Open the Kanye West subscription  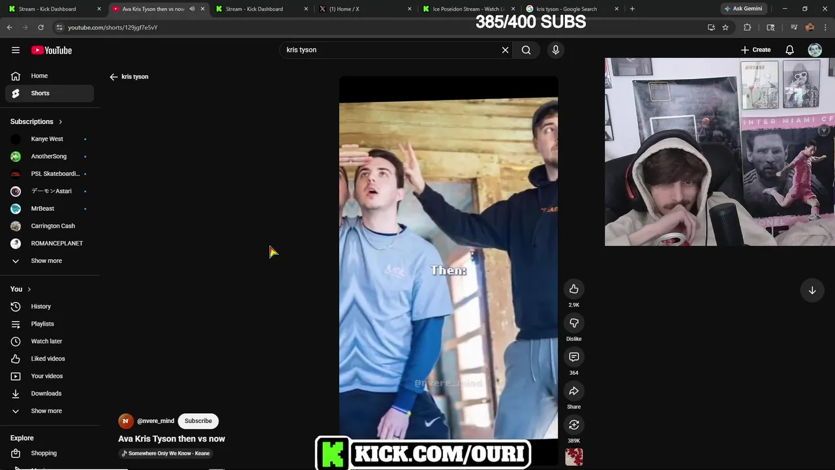click(x=50, y=139)
